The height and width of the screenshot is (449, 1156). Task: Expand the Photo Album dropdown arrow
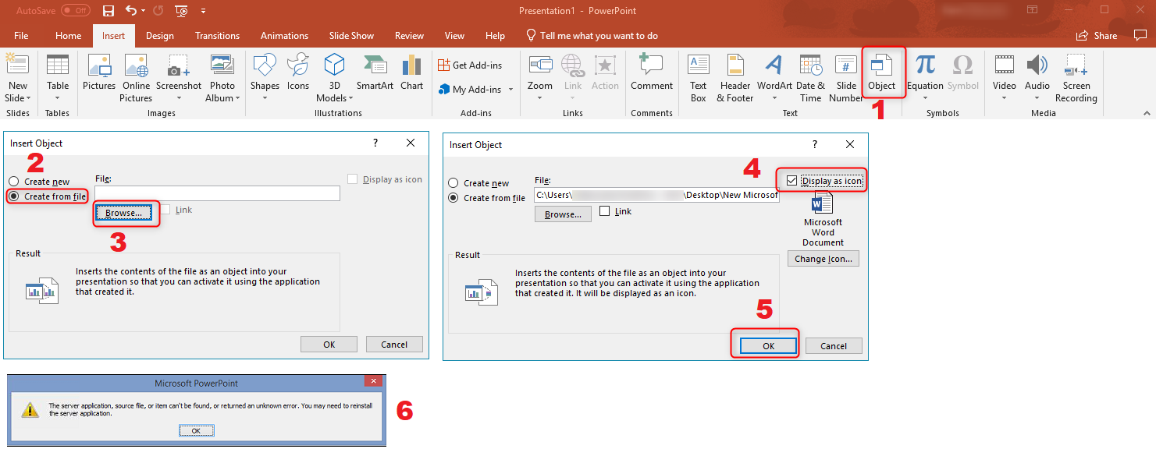[238, 98]
